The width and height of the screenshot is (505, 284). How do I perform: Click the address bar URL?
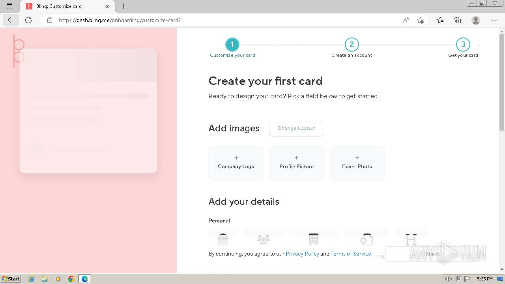point(120,20)
